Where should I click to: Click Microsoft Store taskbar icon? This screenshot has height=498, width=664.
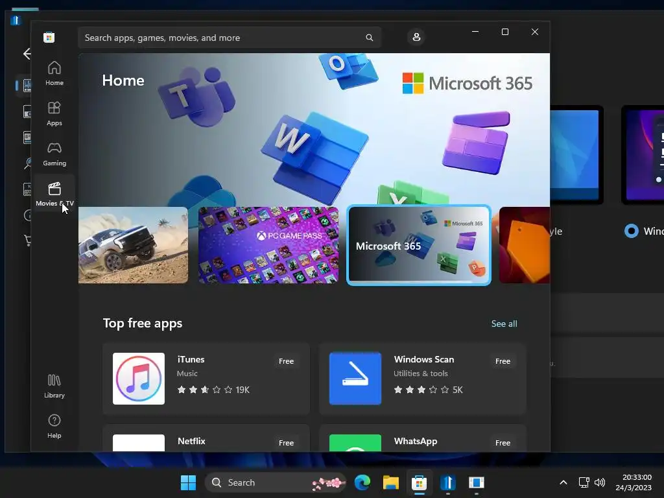tap(420, 482)
